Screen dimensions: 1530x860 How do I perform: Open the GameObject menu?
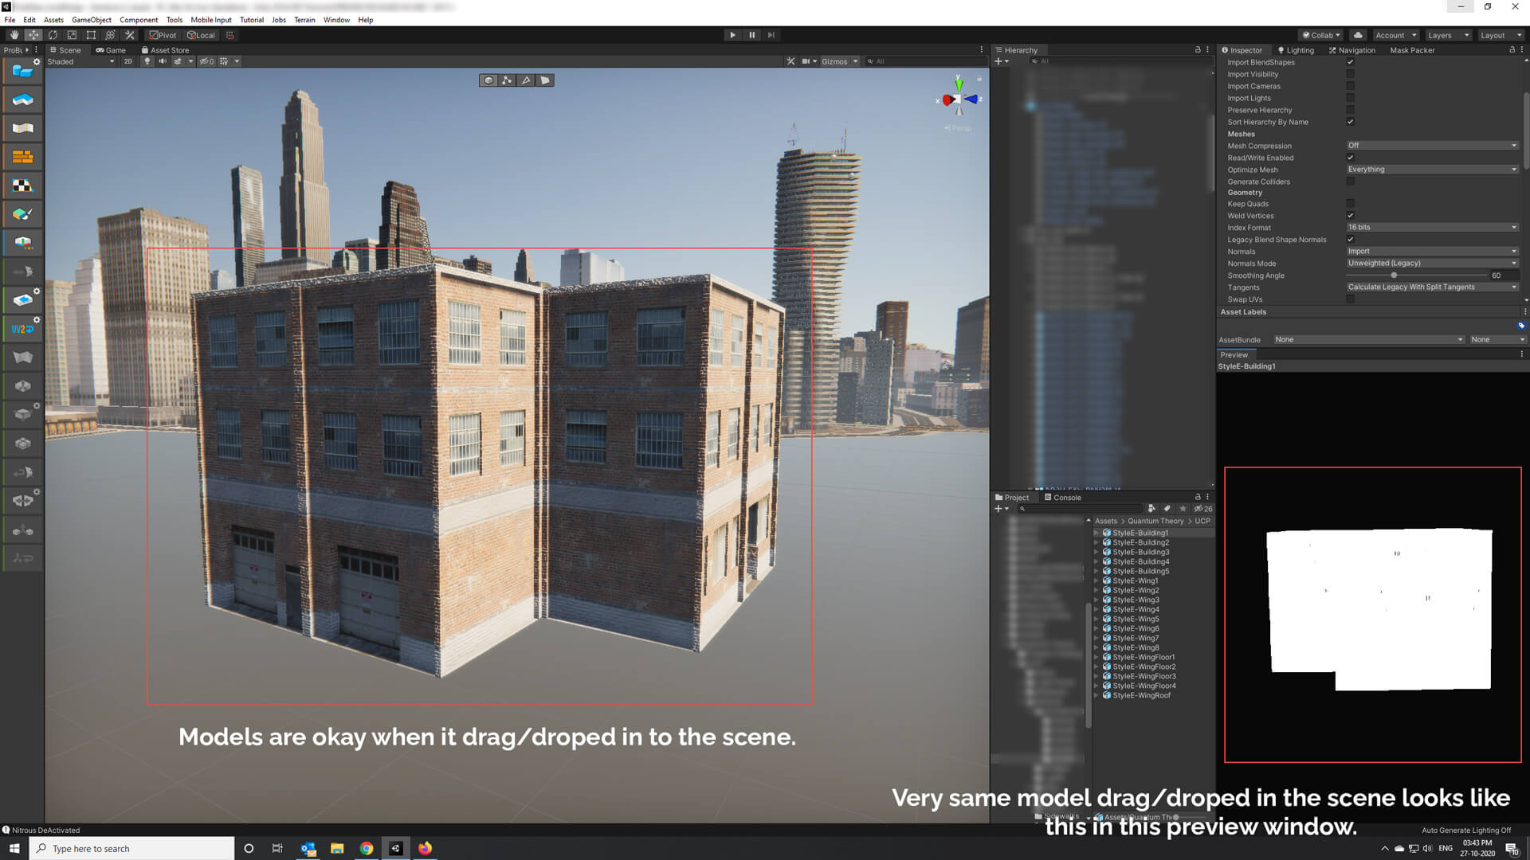tap(92, 20)
